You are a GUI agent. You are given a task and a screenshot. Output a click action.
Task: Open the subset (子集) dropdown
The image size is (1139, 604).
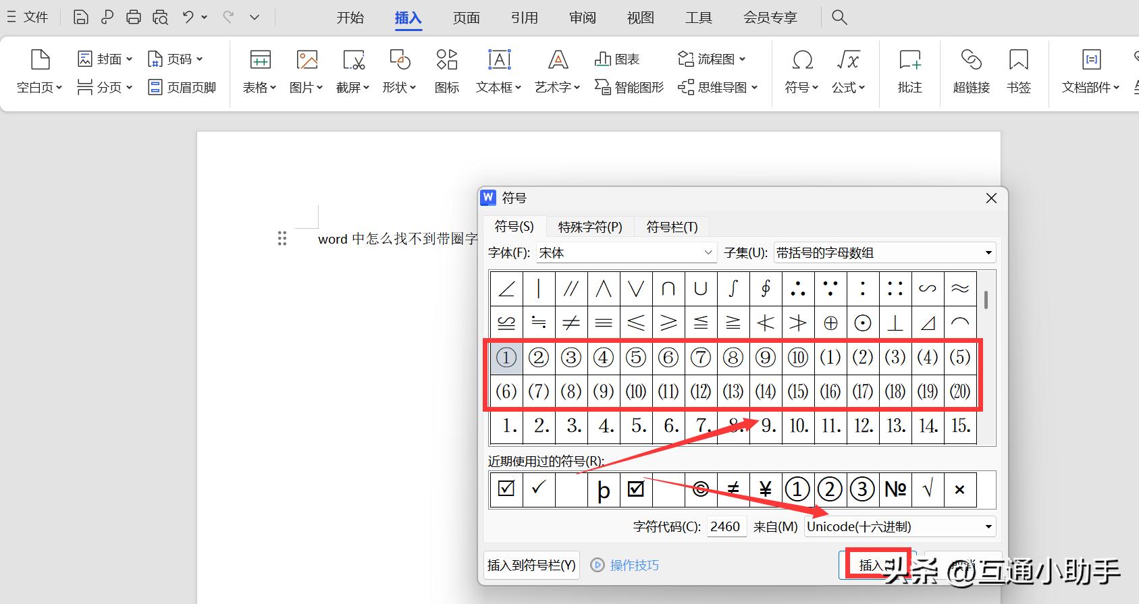988,252
